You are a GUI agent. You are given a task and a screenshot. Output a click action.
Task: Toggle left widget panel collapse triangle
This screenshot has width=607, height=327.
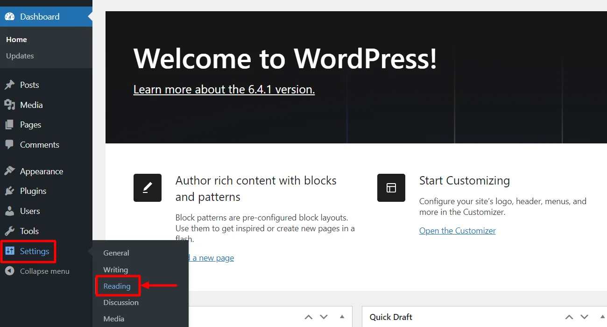(x=342, y=317)
